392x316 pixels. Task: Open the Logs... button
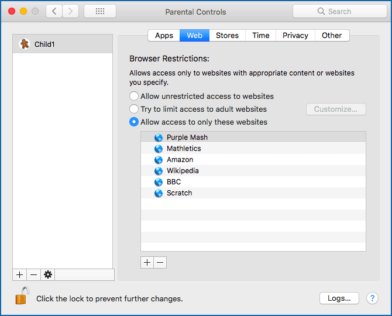(339, 298)
